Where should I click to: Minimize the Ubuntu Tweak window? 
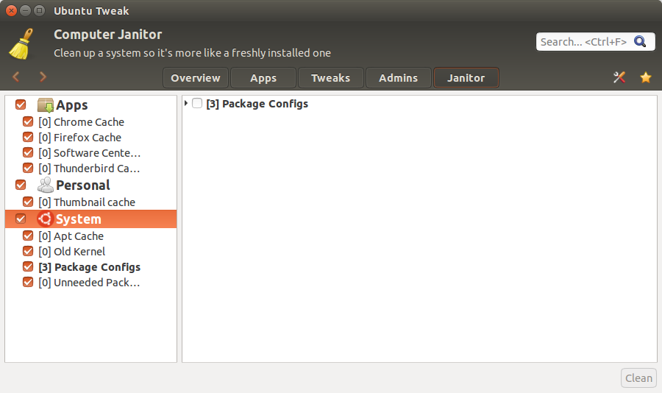(x=25, y=10)
